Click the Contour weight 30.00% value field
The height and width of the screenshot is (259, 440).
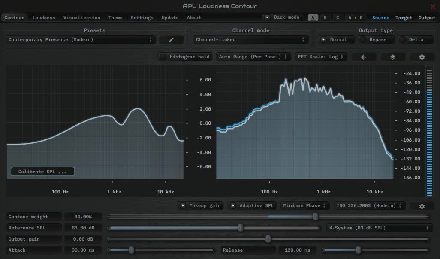[x=83, y=217]
